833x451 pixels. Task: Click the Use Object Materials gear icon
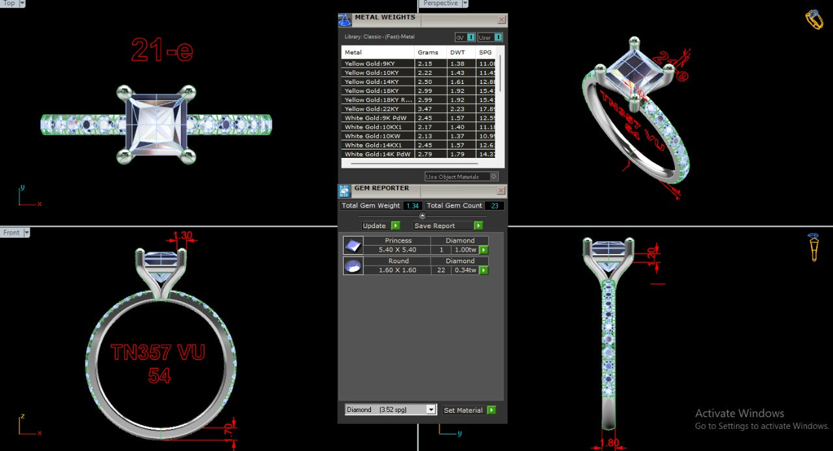[x=494, y=177]
